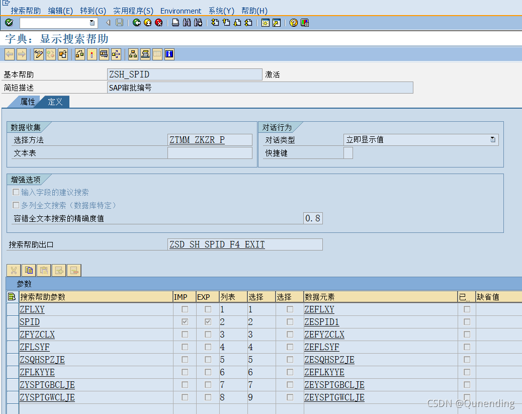Click ZSH_SPID basic help name field
This screenshot has height=414, width=522.
(185, 74)
